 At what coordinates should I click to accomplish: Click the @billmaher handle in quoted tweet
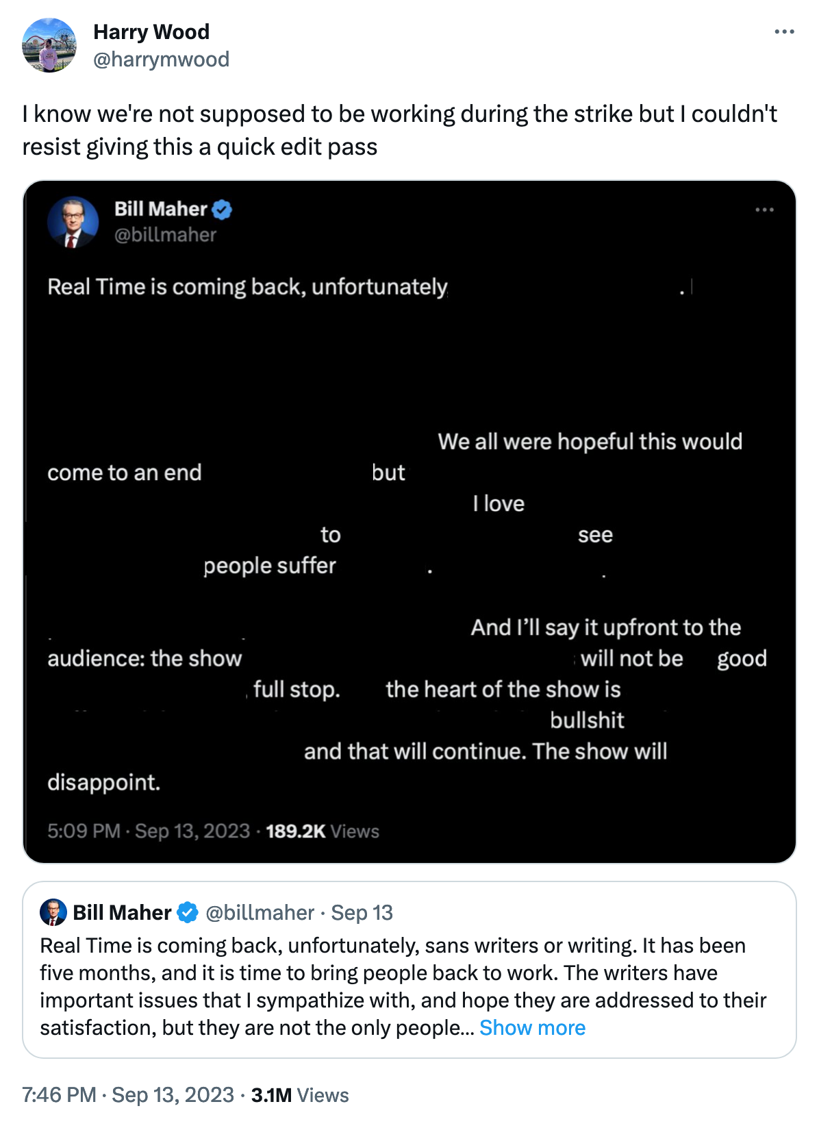[x=260, y=912]
